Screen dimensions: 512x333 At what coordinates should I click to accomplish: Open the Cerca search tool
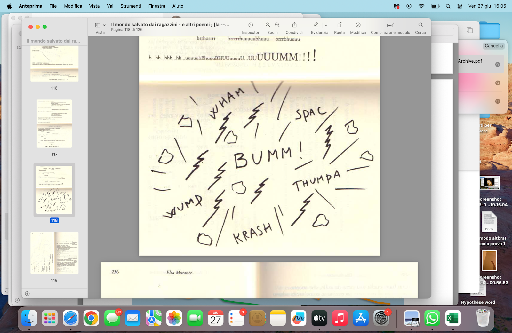(x=420, y=25)
